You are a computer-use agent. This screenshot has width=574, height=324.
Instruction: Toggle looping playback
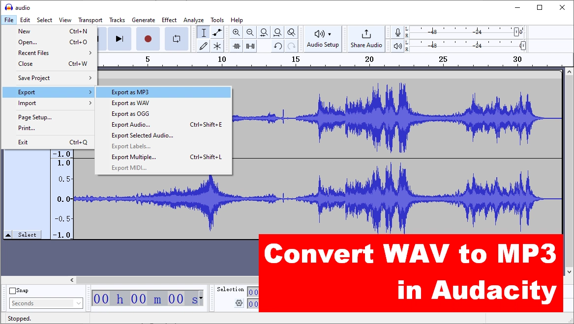pyautogui.click(x=176, y=38)
